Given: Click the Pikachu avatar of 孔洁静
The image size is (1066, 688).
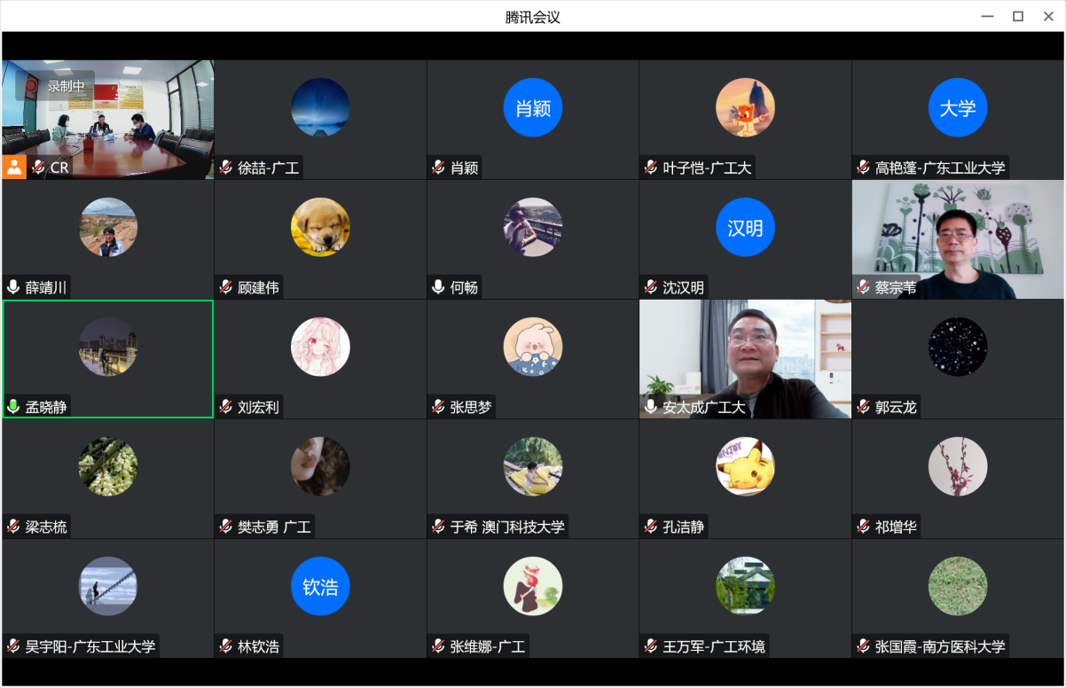Looking at the screenshot, I should point(745,466).
